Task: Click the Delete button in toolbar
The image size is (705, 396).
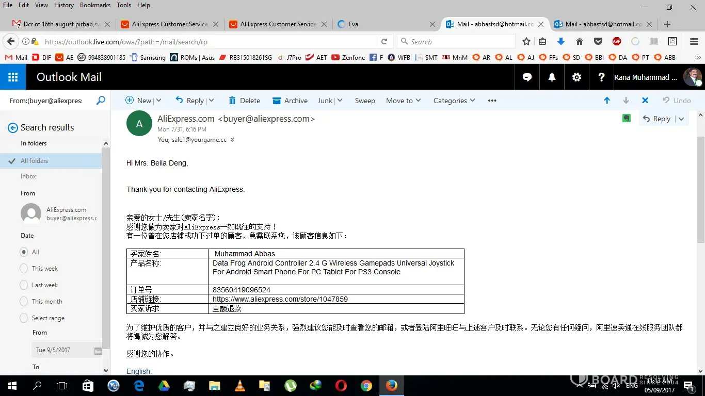Action: 244,101
